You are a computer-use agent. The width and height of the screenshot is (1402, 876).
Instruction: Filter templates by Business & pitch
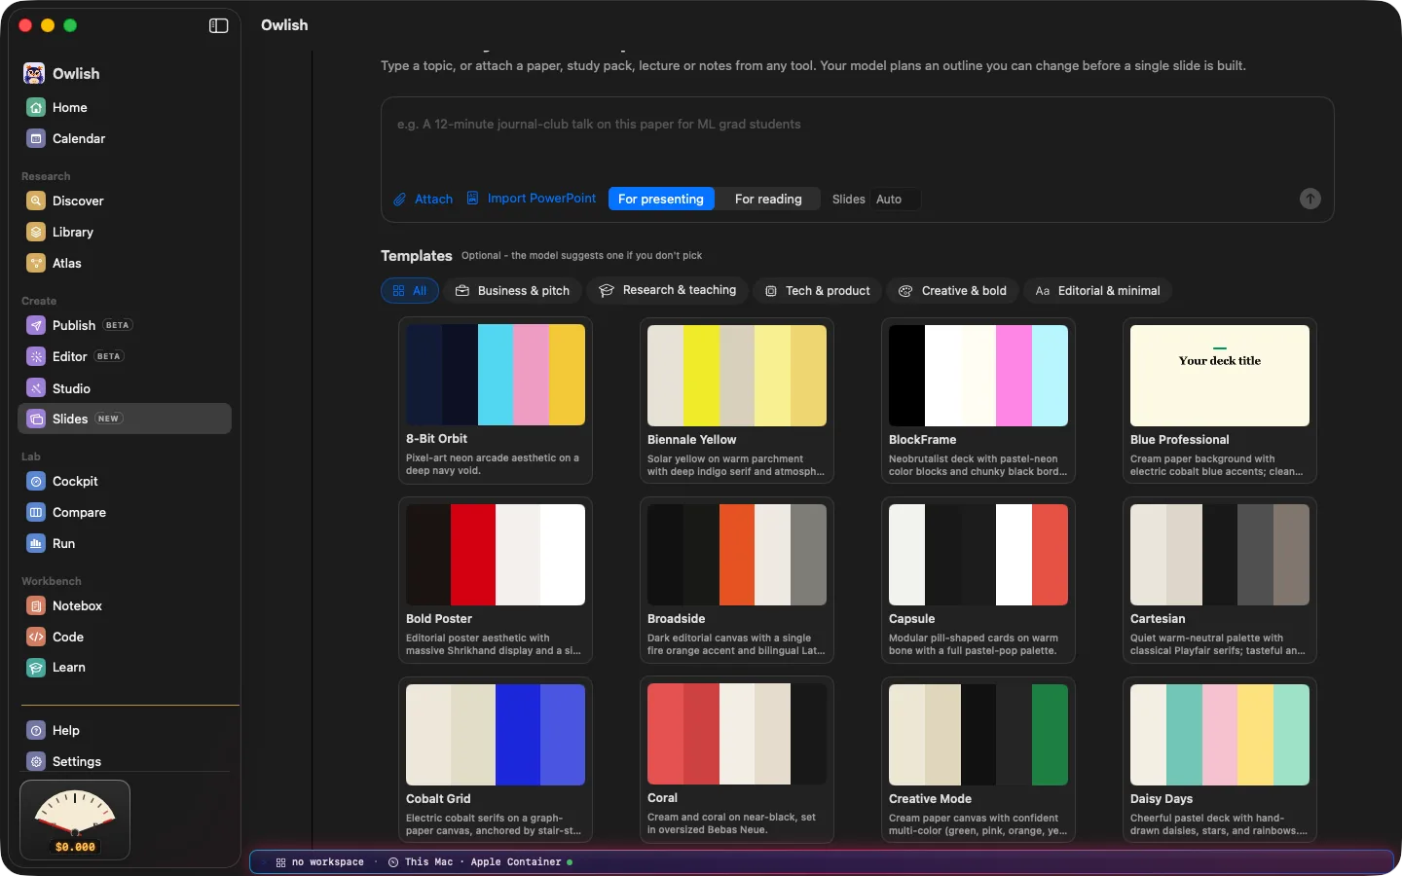513,290
